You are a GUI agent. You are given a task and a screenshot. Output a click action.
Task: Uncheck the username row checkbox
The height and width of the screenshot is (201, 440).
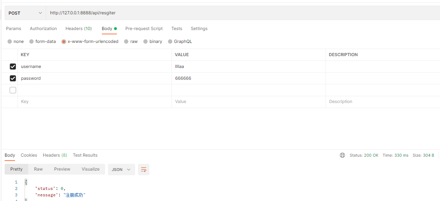coord(13,67)
